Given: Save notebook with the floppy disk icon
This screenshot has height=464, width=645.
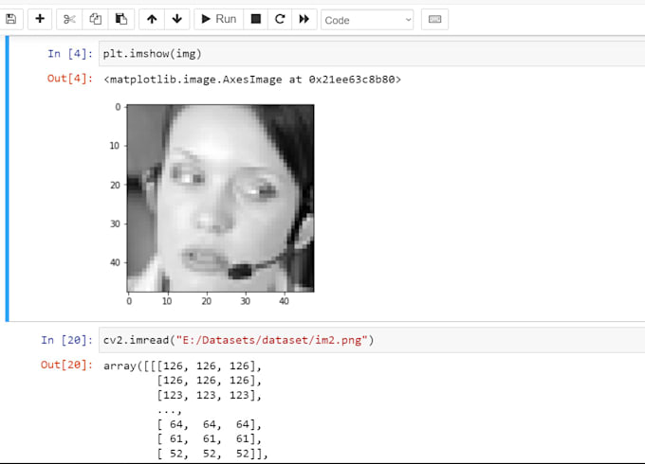Looking at the screenshot, I should pyautogui.click(x=11, y=19).
